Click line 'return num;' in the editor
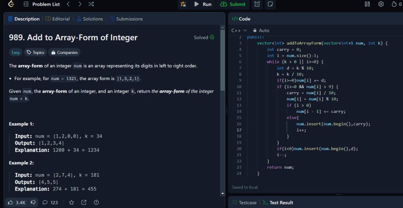Image resolution: width=403 pixels, height=208 pixels. [280, 167]
